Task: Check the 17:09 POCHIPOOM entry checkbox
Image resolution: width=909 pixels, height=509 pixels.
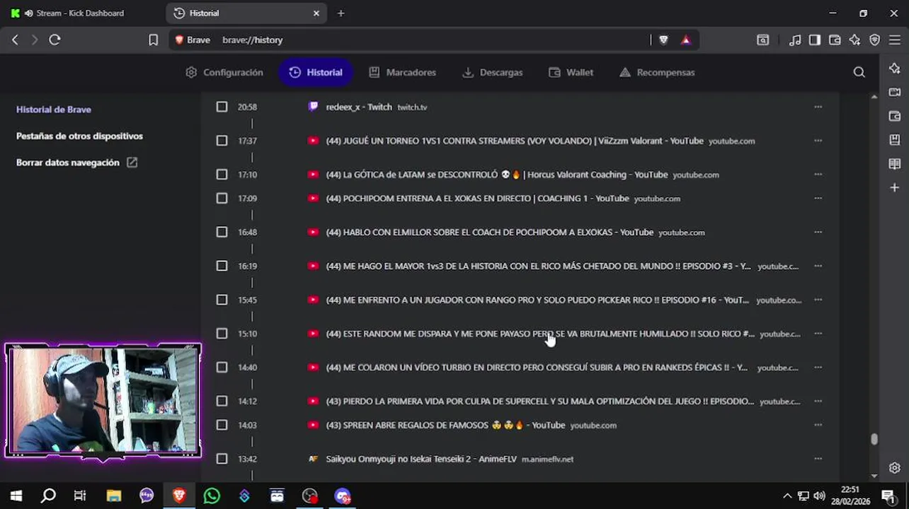Action: pos(222,199)
